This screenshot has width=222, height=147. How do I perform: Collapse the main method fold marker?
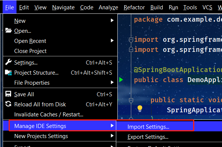[x=131, y=100]
